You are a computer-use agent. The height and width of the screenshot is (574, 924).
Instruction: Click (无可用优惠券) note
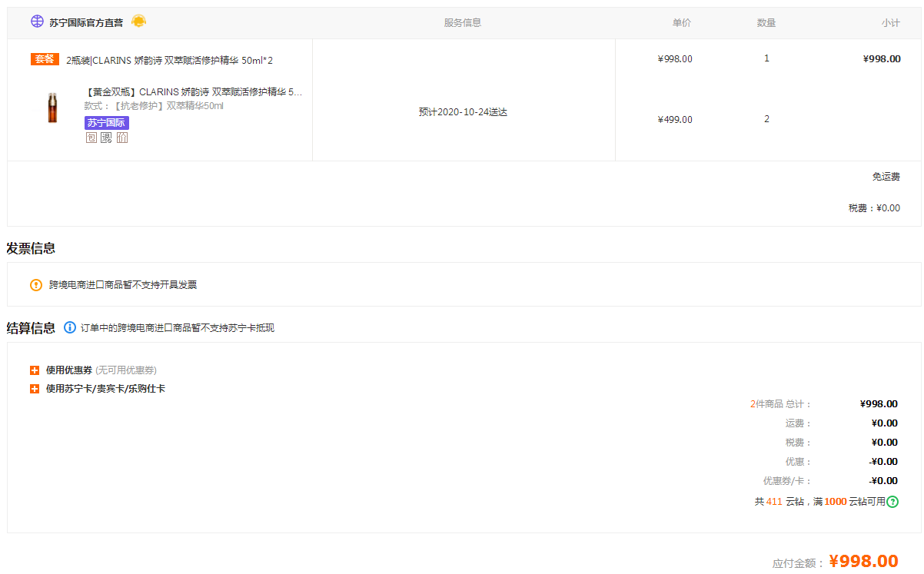pos(126,370)
